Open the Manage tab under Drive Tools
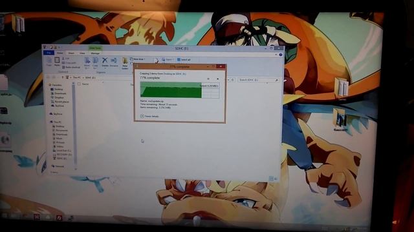Viewport: 414px width, 232px height. pos(95,53)
